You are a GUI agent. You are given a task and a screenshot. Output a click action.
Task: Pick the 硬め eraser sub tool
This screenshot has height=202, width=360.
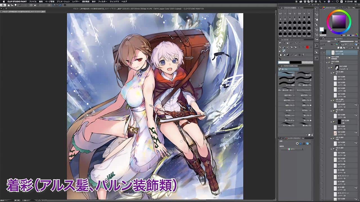286,74
